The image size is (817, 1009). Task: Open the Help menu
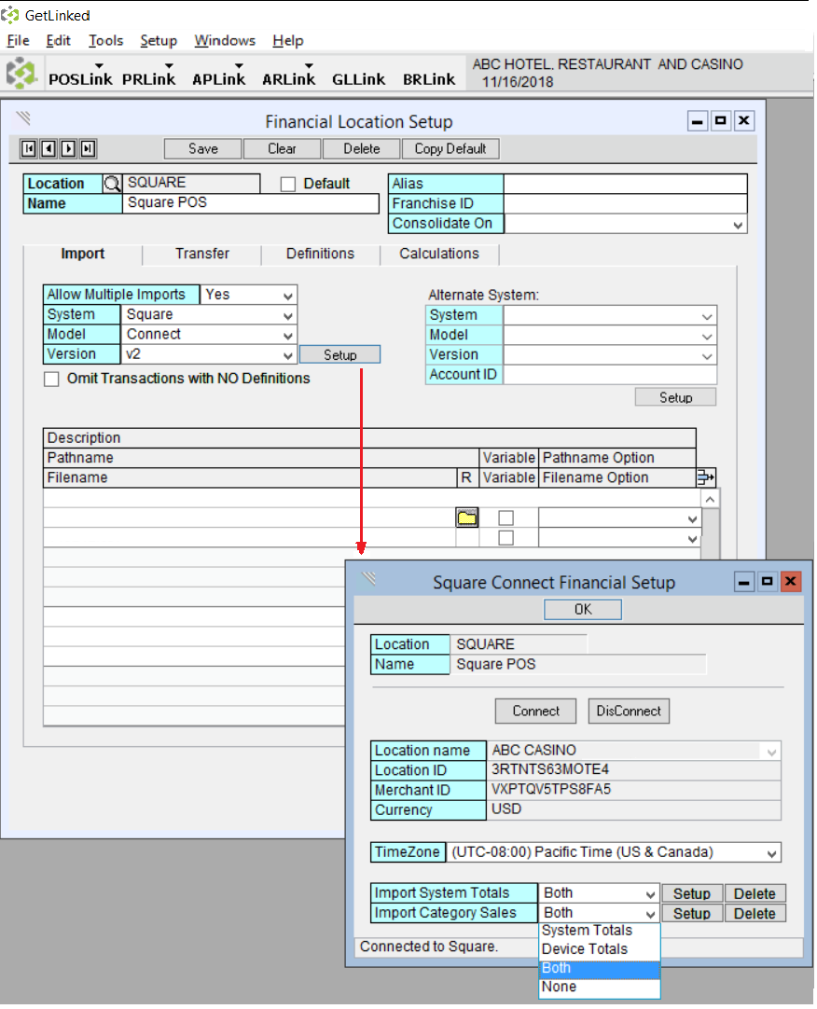coord(288,40)
